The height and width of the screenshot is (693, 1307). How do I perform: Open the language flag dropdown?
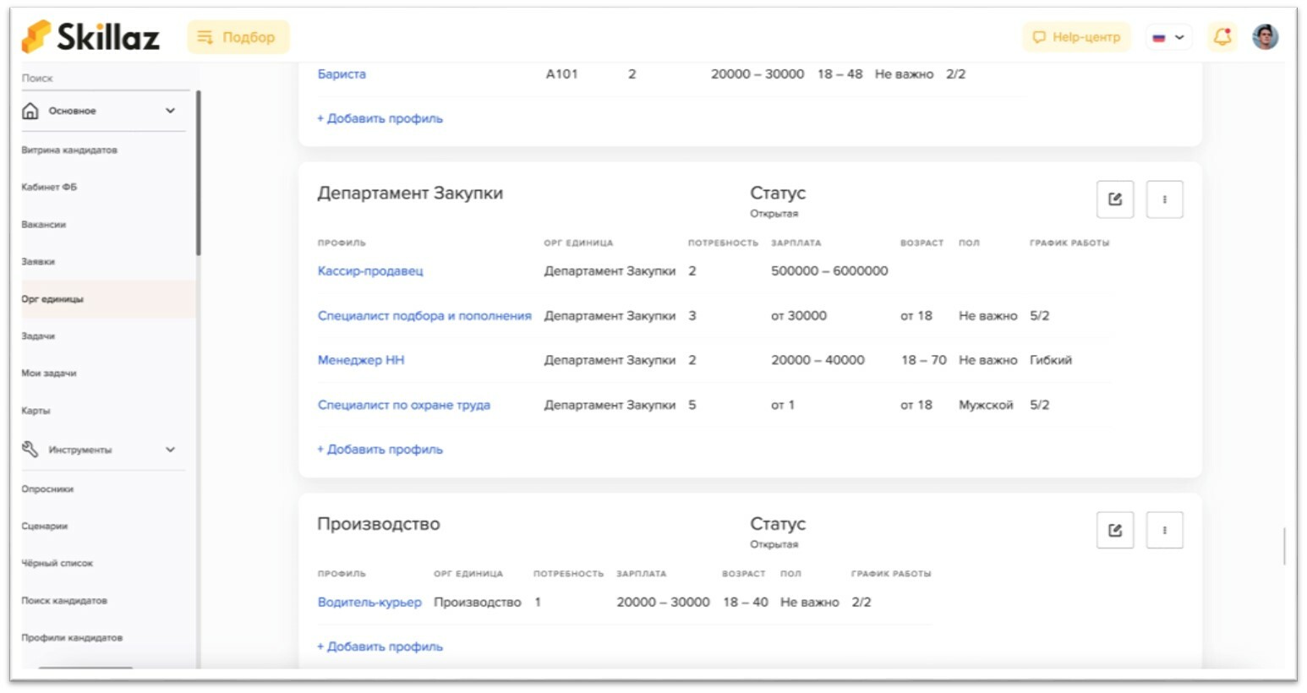[1168, 36]
